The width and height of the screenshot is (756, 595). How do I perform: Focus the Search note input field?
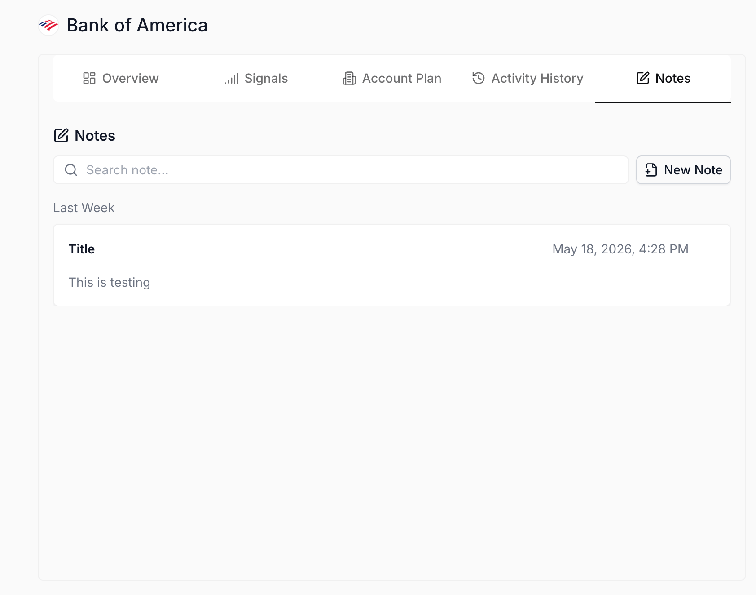pyautogui.click(x=341, y=170)
